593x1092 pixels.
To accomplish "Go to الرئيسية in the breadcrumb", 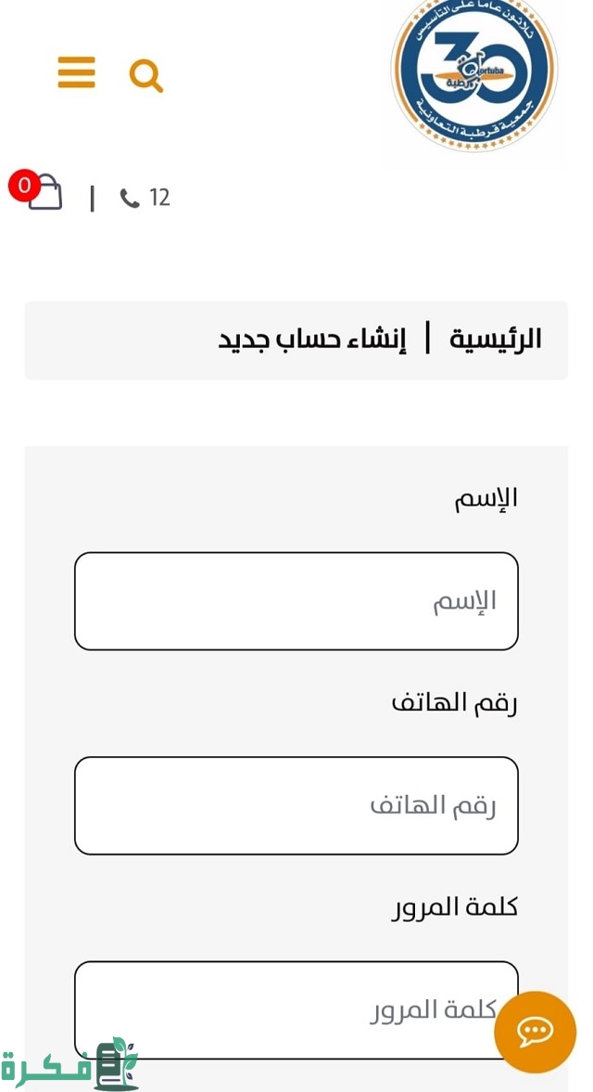I will tap(496, 340).
